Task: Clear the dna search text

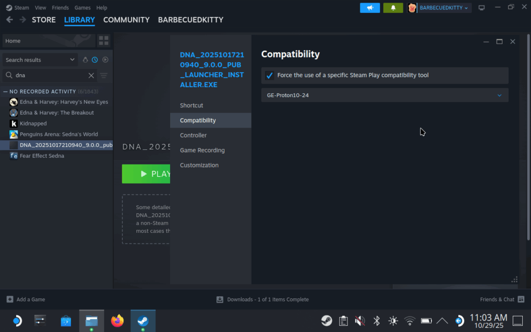Action: tap(91, 75)
